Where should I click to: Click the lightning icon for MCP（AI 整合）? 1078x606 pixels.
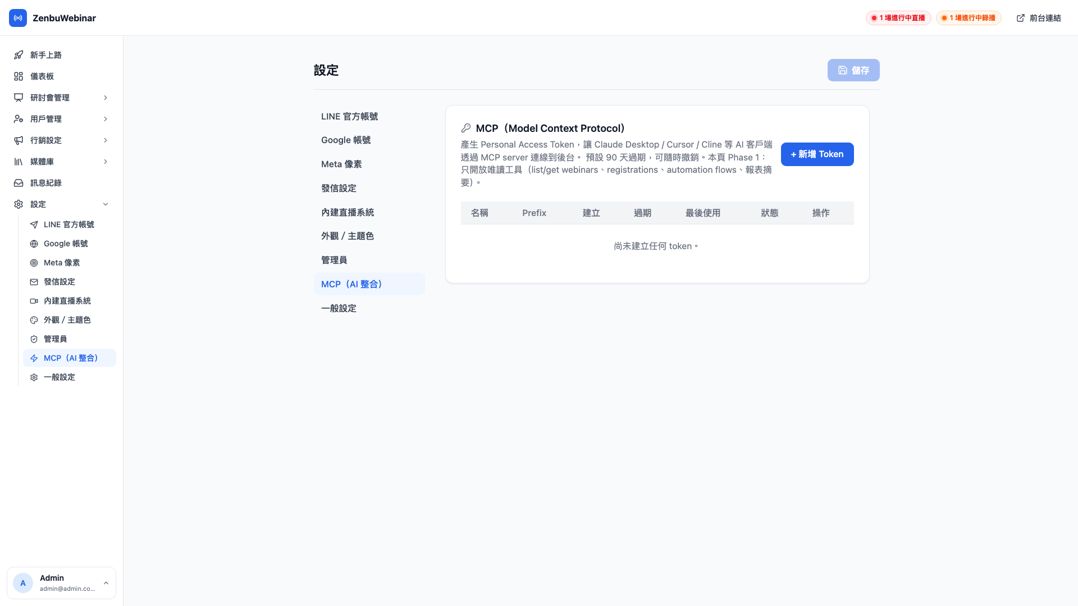coord(34,358)
